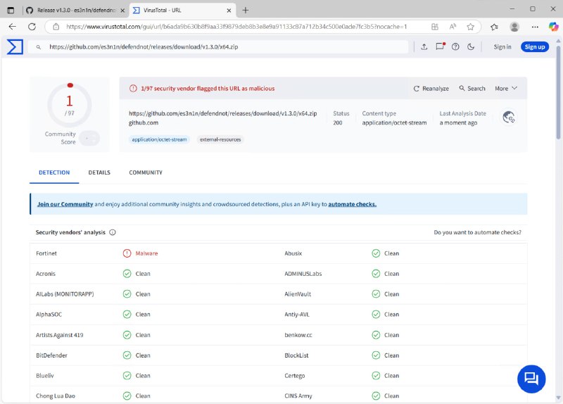
Task: Click Malware verdict text for Fortinet
Action: point(146,253)
